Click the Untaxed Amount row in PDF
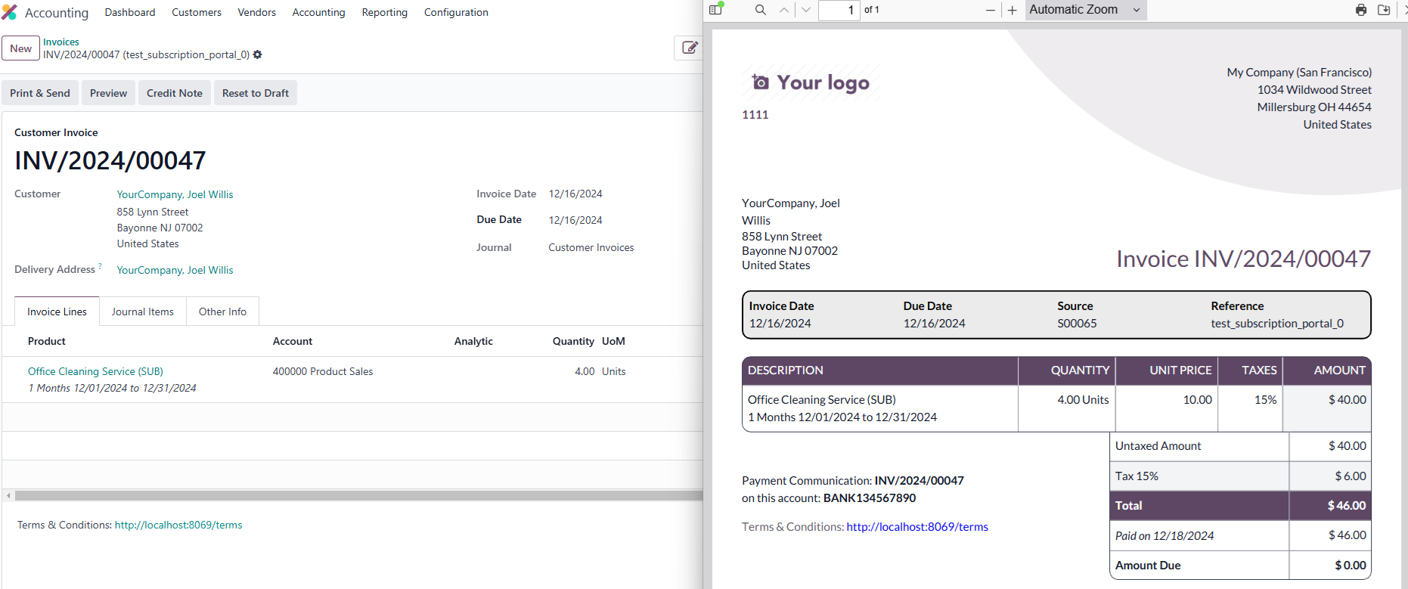 pos(1240,446)
